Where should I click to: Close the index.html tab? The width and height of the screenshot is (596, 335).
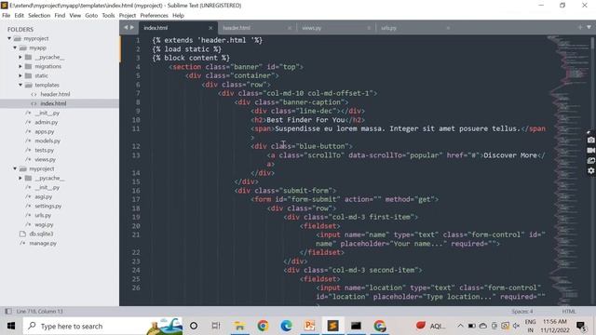click(210, 28)
